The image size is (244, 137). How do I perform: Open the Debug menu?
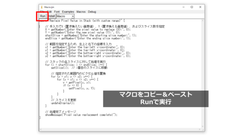coord(92,12)
